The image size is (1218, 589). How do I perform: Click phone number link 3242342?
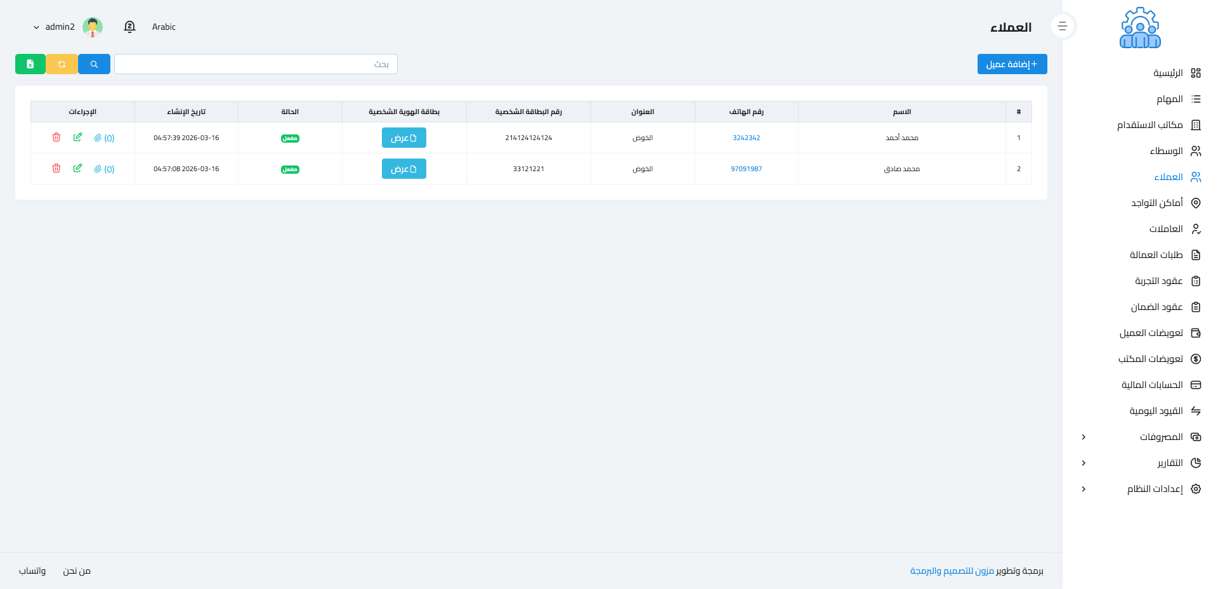(746, 138)
